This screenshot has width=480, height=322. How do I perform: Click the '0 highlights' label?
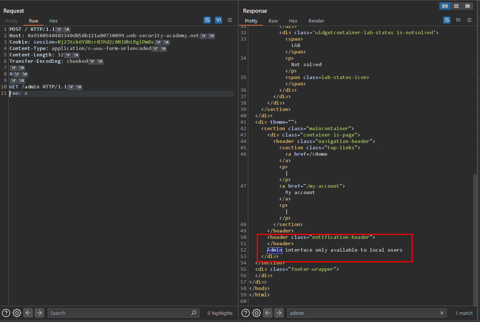pyautogui.click(x=220, y=313)
